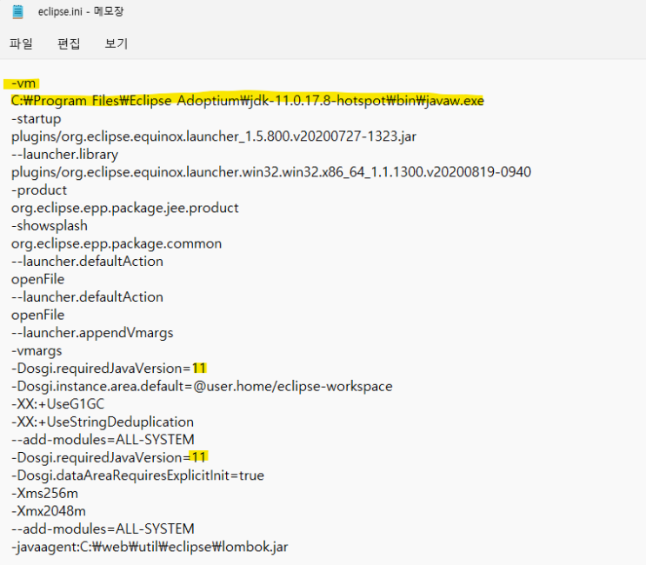Click the -XX:+UseG1GC line

point(57,404)
